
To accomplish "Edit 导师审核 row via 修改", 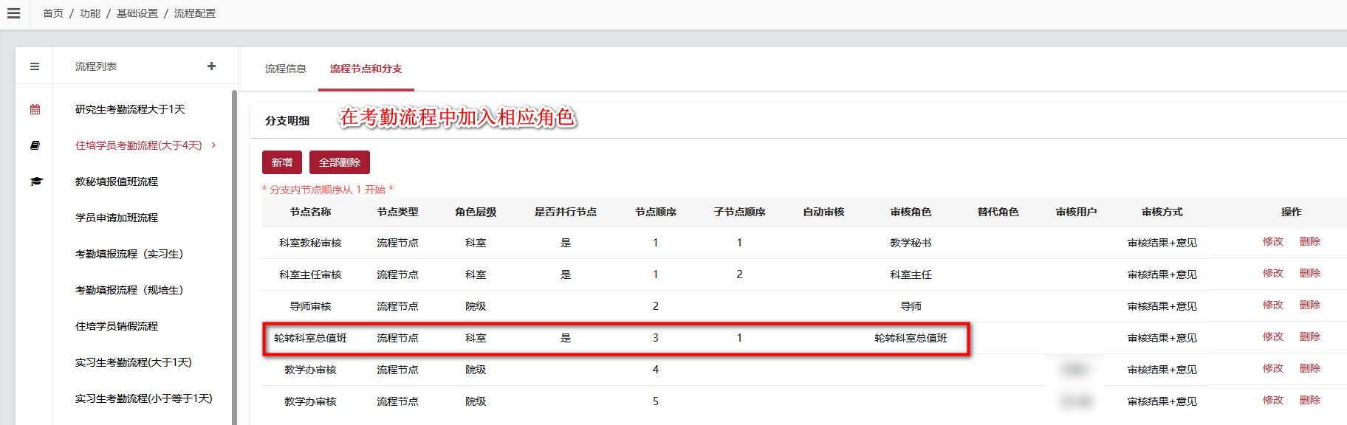I will [1273, 305].
